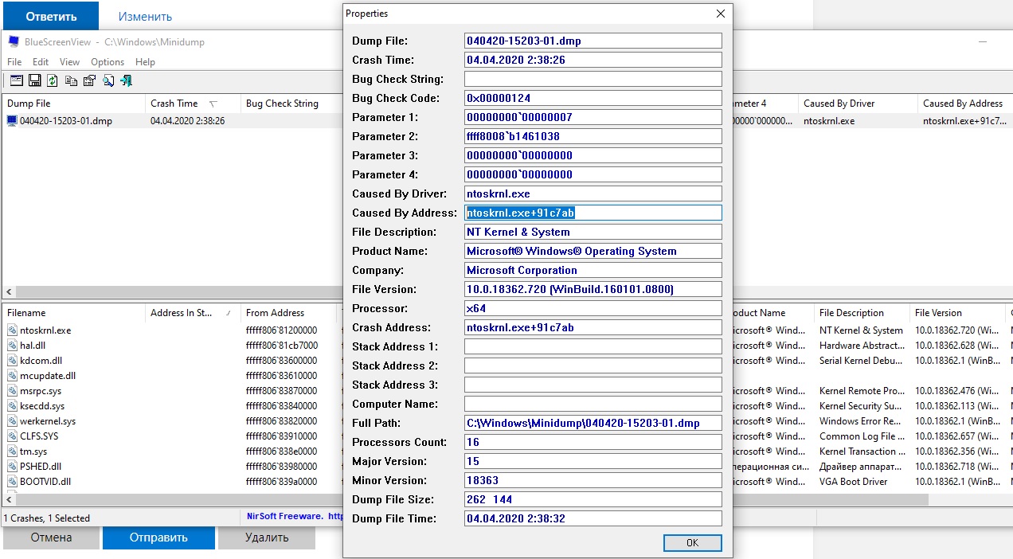This screenshot has height=559, width=1013.
Task: Click the file icon next to BOOTVID.dll
Action: (x=12, y=482)
